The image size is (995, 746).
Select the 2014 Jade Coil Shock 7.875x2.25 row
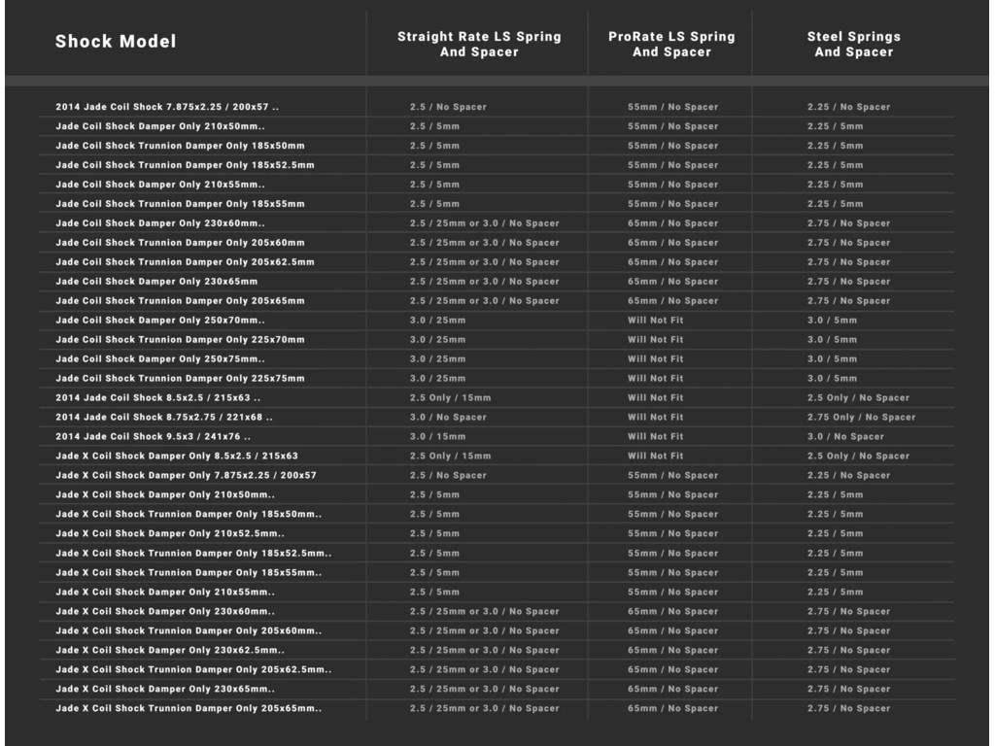point(167,107)
